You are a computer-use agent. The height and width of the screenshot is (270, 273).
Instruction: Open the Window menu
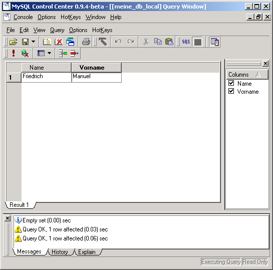pyautogui.click(x=95, y=17)
